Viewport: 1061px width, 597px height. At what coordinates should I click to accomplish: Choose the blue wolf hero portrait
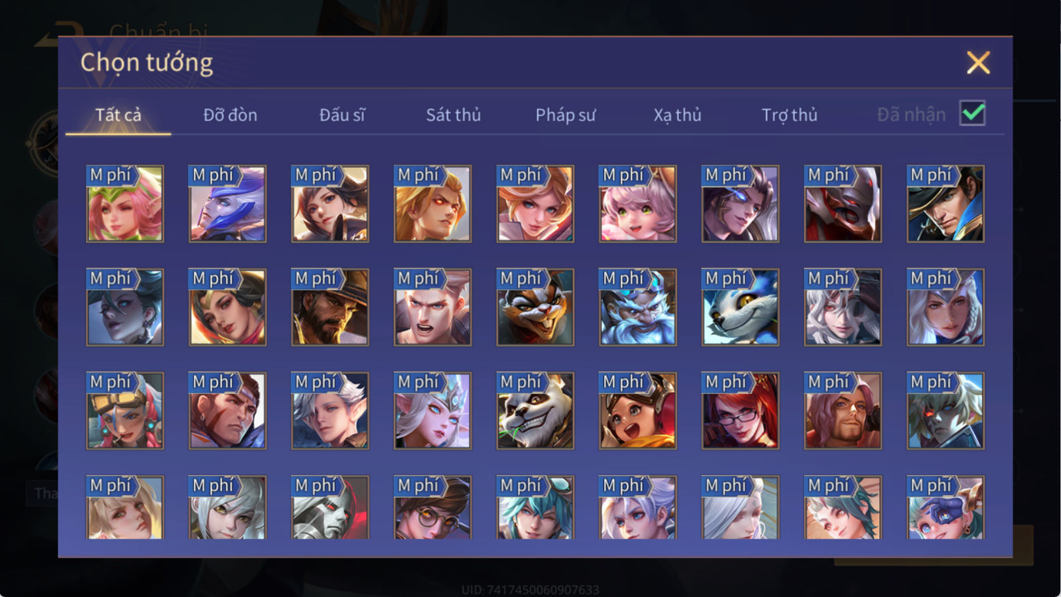pos(740,307)
